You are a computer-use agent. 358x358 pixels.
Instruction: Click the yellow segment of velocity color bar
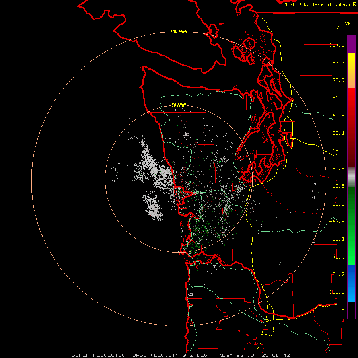[351, 71]
